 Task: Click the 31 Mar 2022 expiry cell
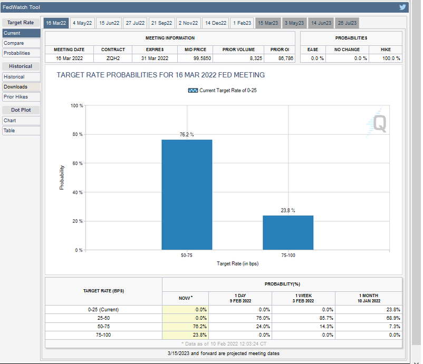[155, 58]
